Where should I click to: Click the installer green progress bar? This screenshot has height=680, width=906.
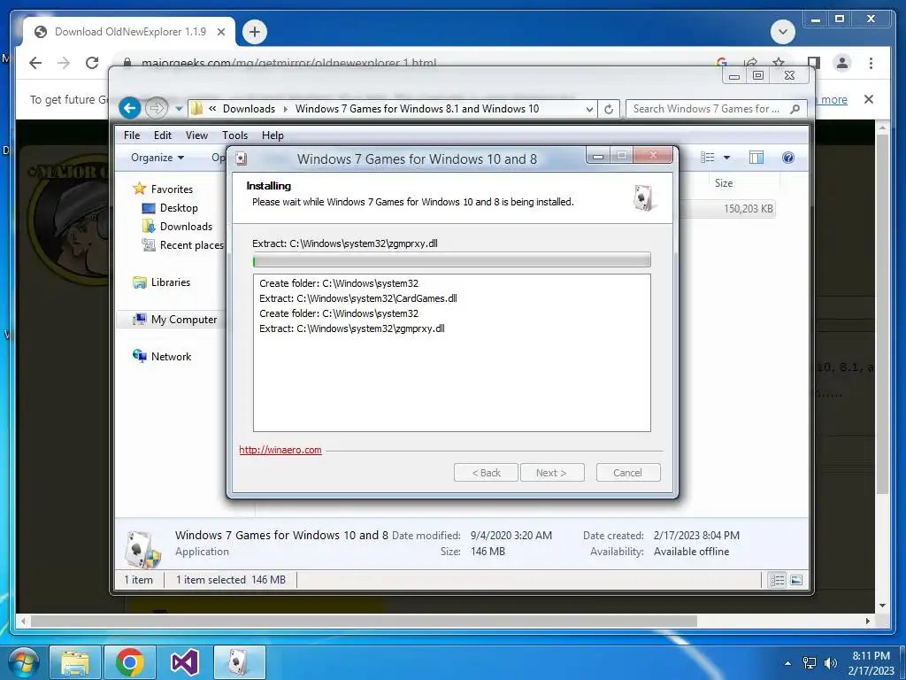point(452,261)
